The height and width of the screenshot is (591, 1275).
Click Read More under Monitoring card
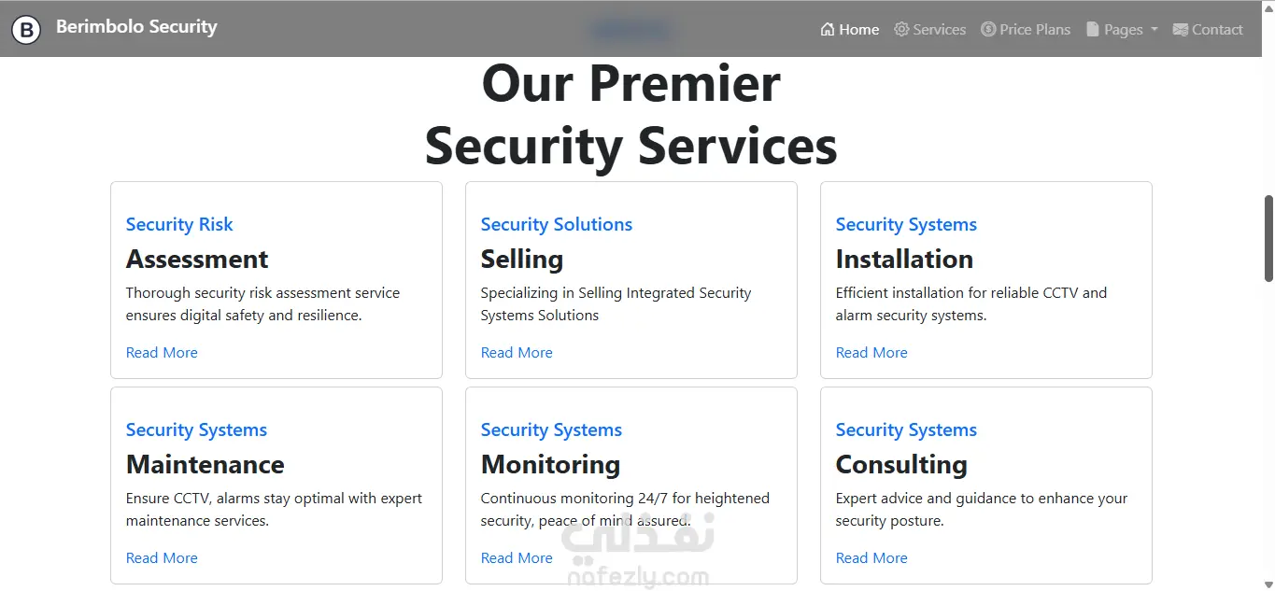tap(517, 558)
